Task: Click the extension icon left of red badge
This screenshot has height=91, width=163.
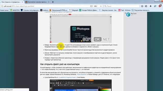Action: coord(155,6)
